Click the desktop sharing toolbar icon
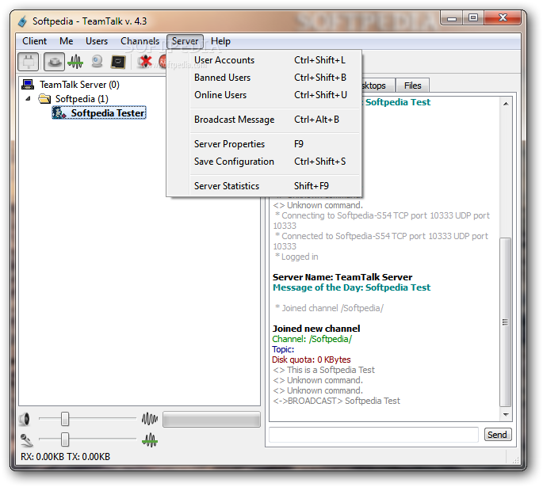Image resolution: width=543 pixels, height=487 pixels. pyautogui.click(x=118, y=63)
